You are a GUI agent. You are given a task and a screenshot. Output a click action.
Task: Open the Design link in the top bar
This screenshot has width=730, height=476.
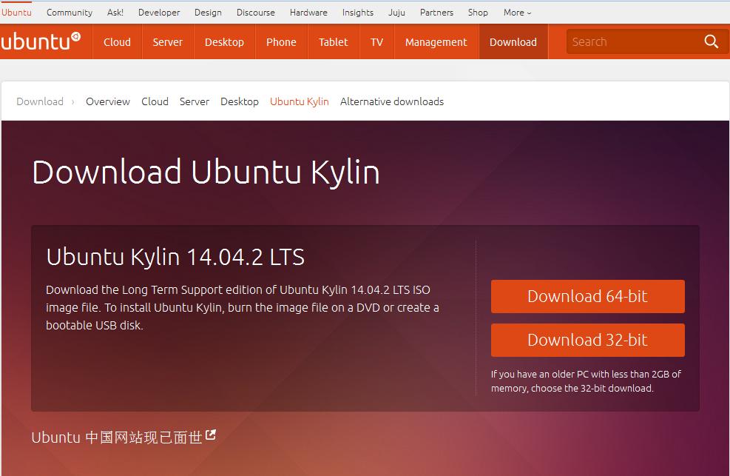(x=208, y=13)
